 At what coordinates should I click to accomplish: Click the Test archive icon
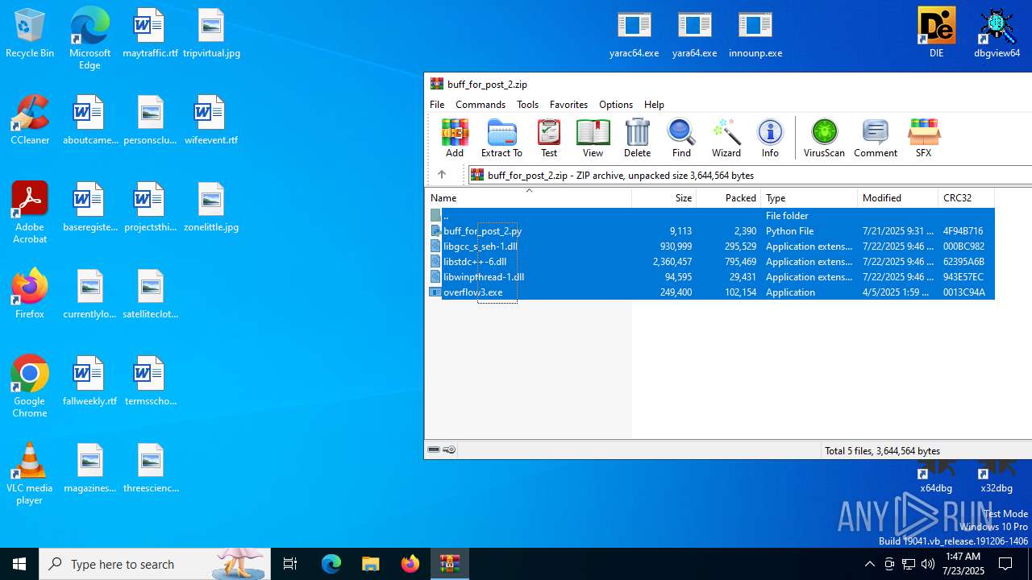(x=549, y=138)
